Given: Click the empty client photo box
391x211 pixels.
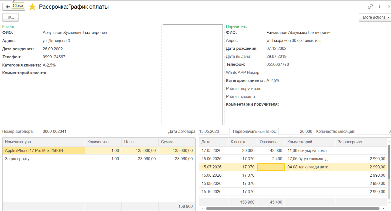Looking at the screenshot, I should tap(193, 75).
